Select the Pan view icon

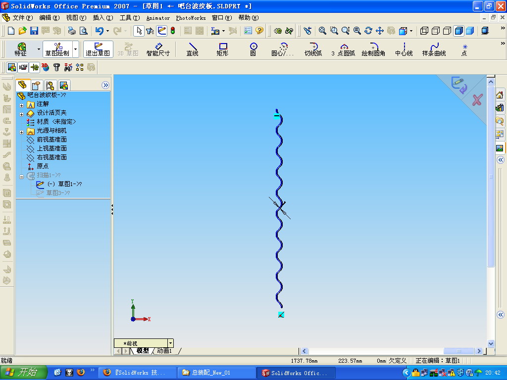(380, 31)
